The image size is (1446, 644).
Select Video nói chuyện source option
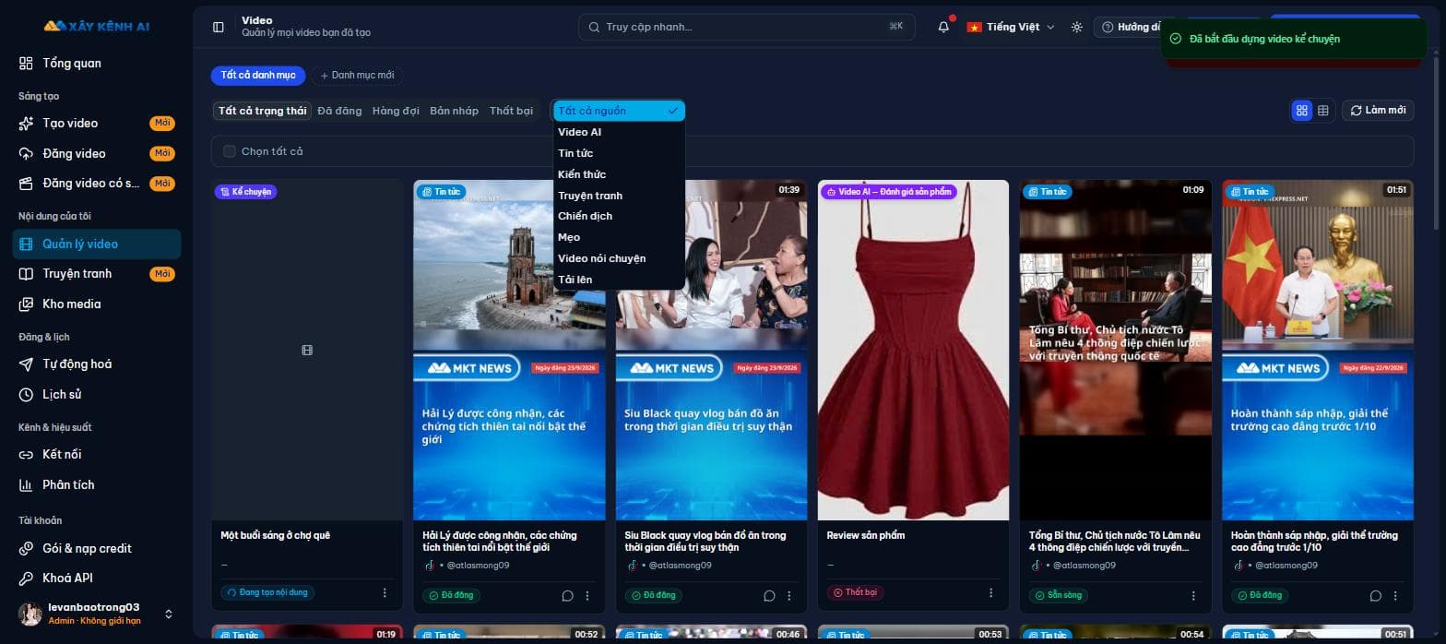(x=619, y=258)
